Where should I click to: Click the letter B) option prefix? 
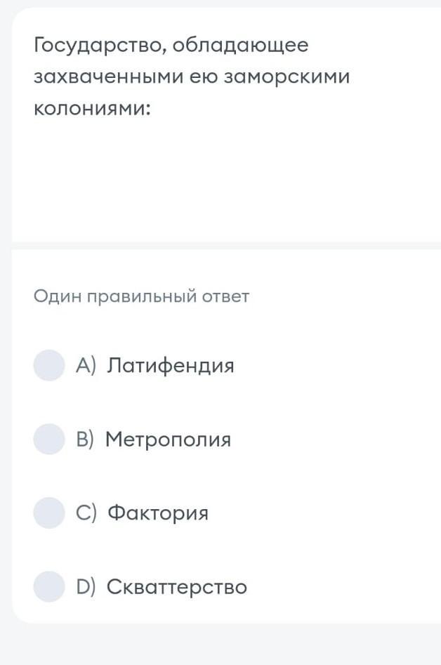pos(85,440)
